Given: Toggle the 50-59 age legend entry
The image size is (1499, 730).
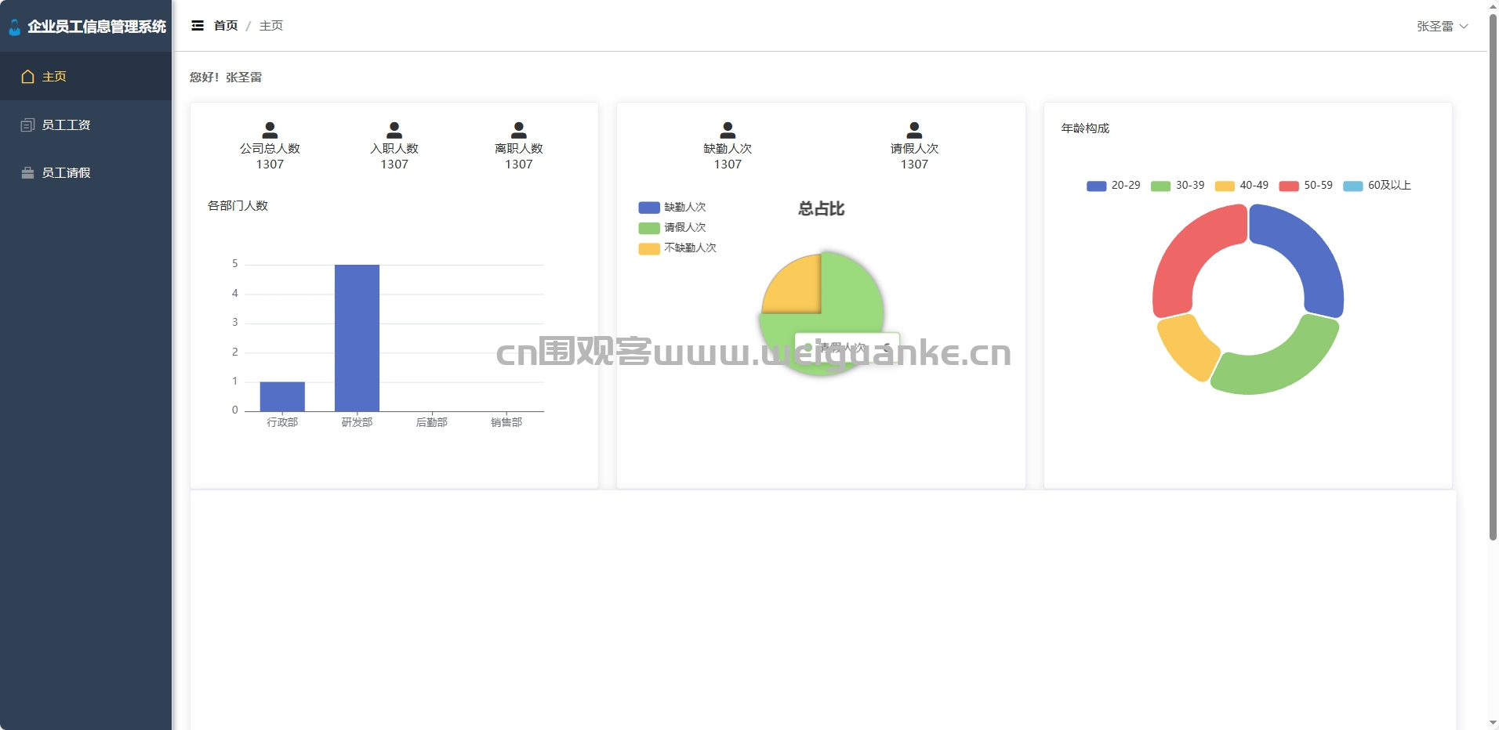Looking at the screenshot, I should 1306,186.
